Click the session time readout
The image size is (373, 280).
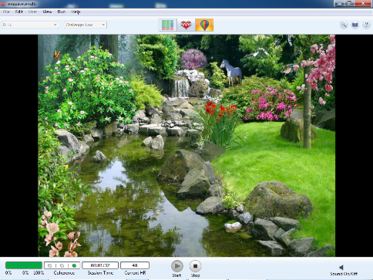[100, 265]
